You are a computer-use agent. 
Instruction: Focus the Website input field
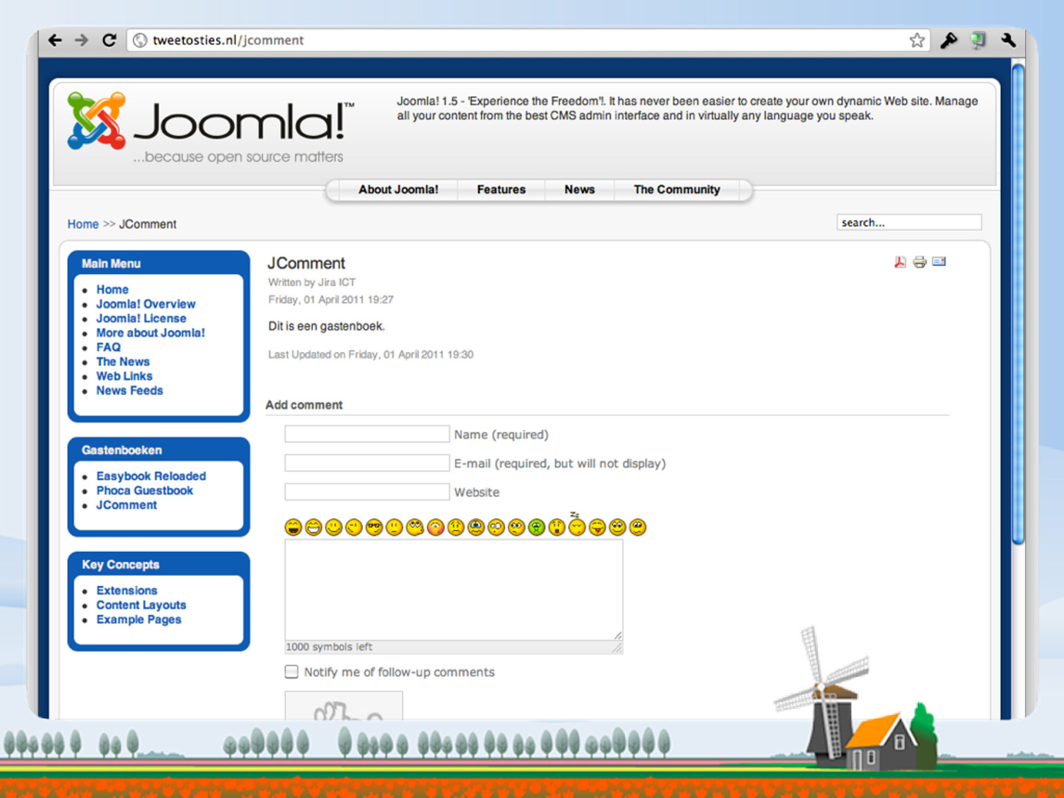(x=367, y=492)
